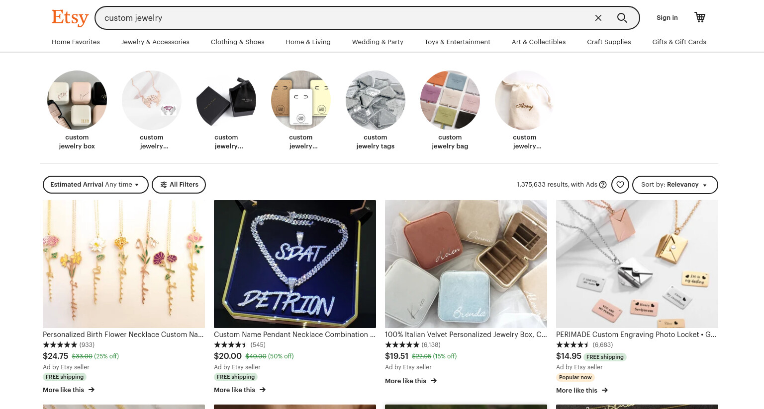This screenshot has width=764, height=409.
Task: Open Jewelry & Accessories category menu
Action: click(155, 42)
